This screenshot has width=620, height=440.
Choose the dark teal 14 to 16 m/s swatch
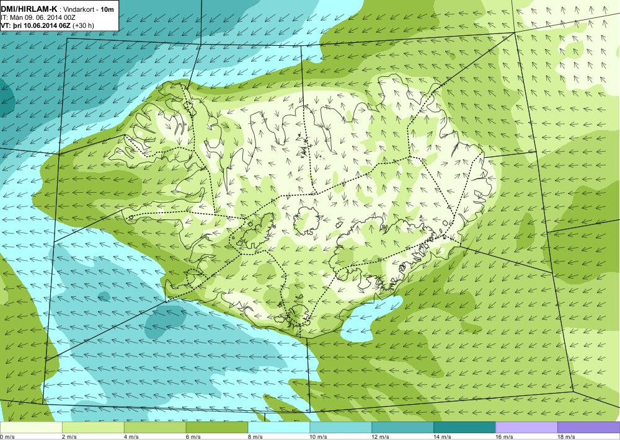click(464, 428)
